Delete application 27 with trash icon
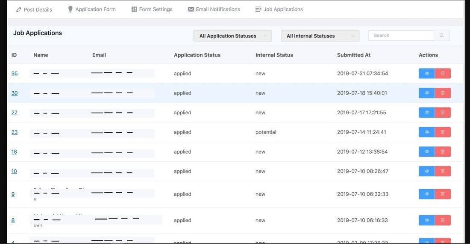This screenshot has height=244, width=470. pos(443,113)
